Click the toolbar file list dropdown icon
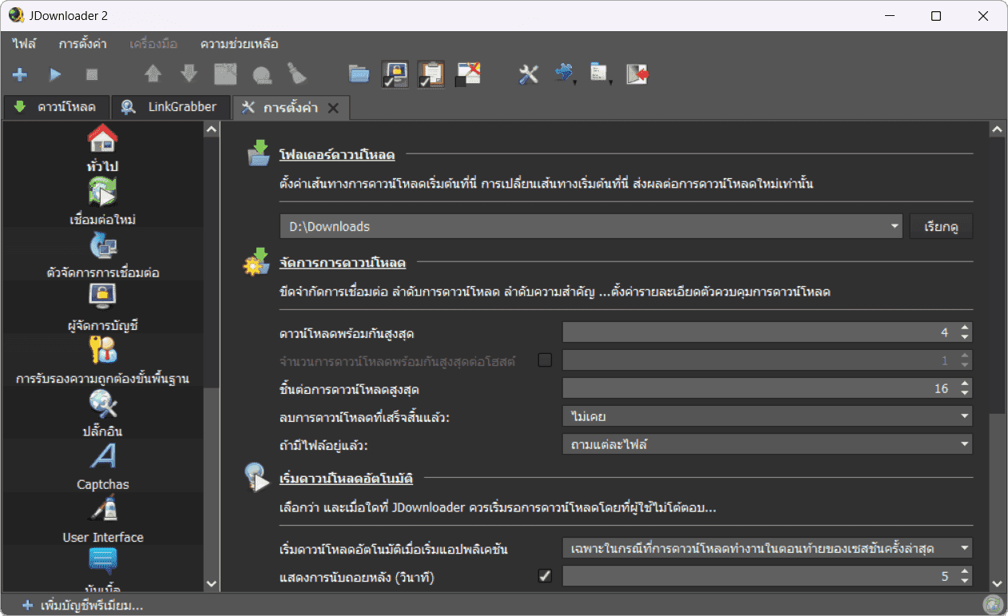The width and height of the screenshot is (1008, 616). tap(600, 74)
